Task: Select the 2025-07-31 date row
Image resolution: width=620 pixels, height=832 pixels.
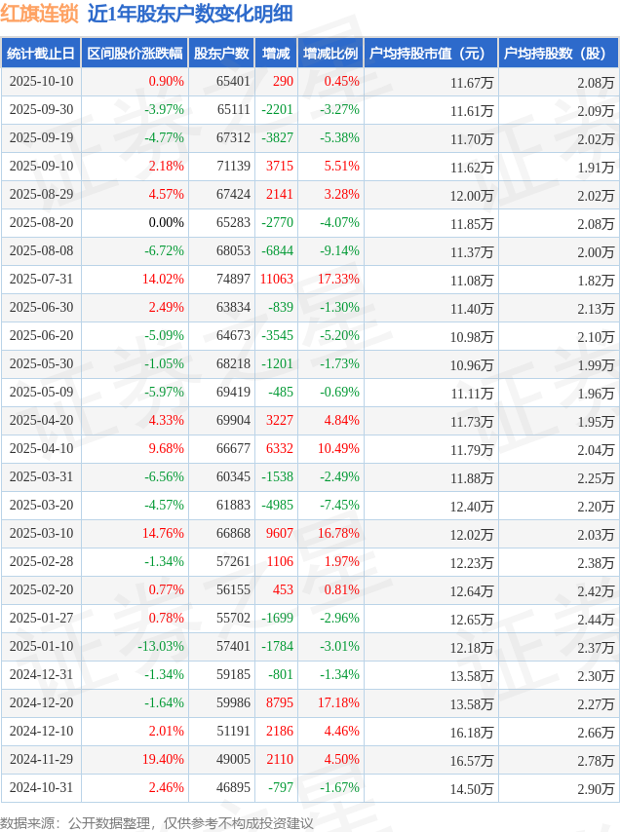Action: pos(41,280)
